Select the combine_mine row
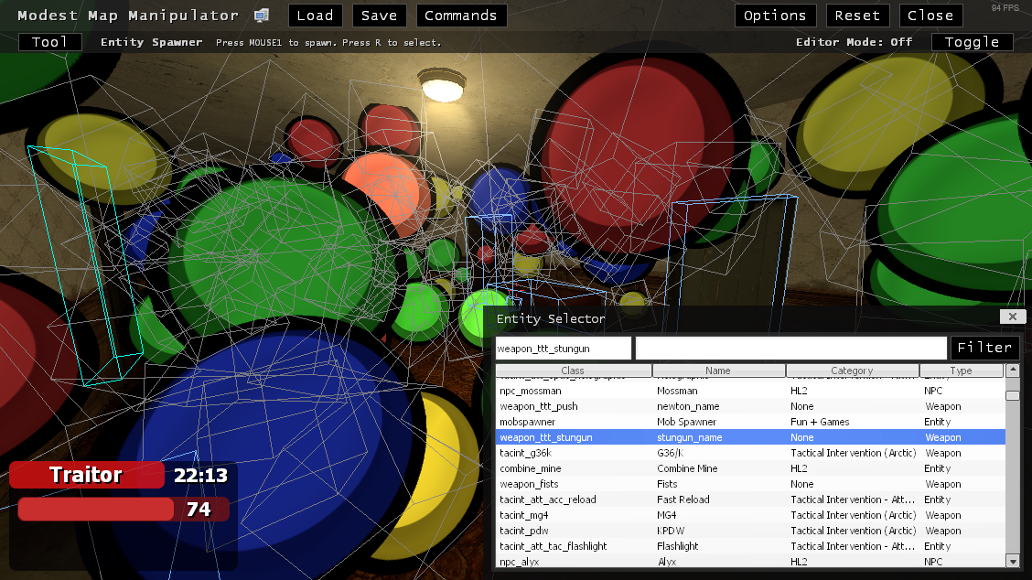This screenshot has width=1032, height=580. [750, 468]
